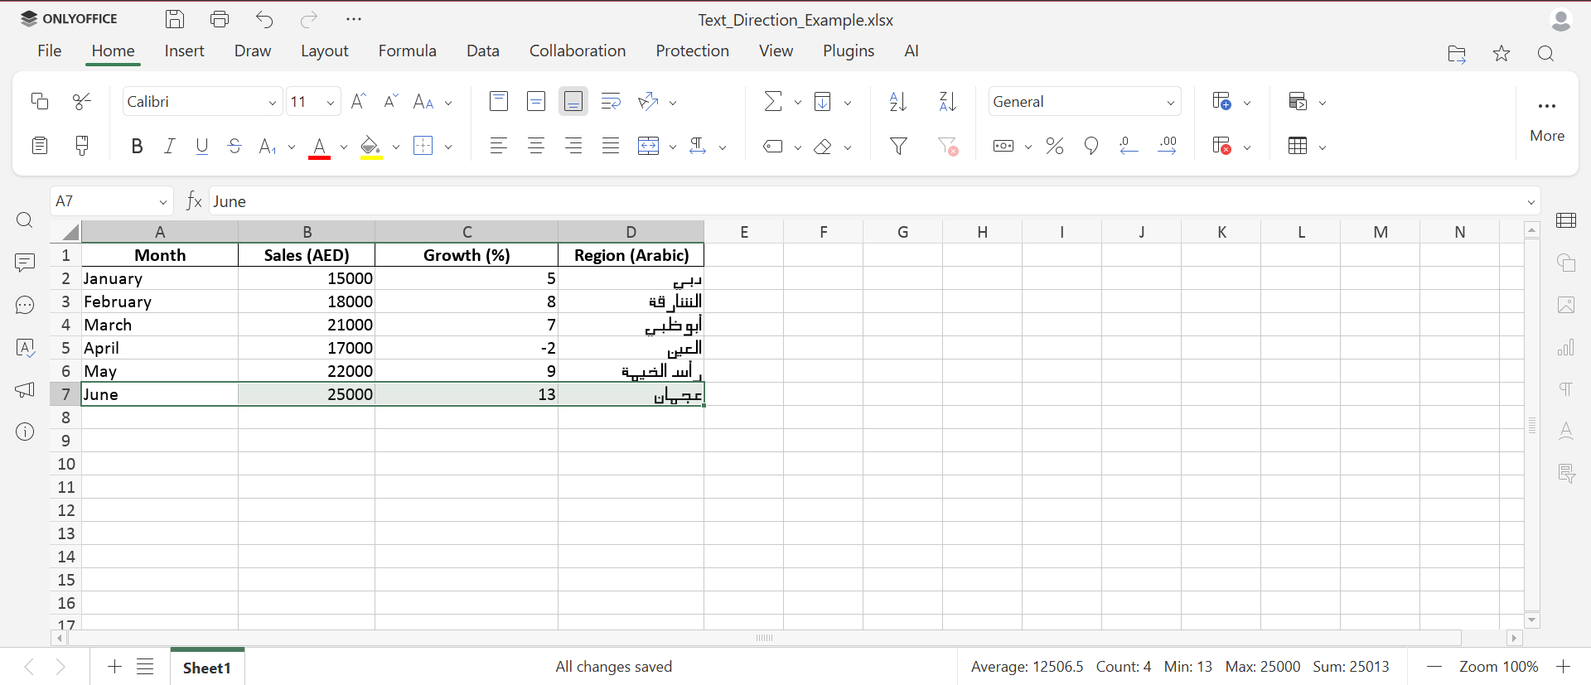Select the Sheet1 tab

(207, 668)
